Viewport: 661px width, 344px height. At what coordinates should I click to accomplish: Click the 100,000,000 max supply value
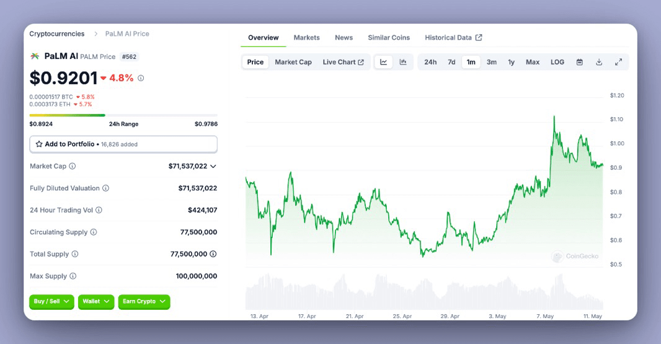[197, 276]
